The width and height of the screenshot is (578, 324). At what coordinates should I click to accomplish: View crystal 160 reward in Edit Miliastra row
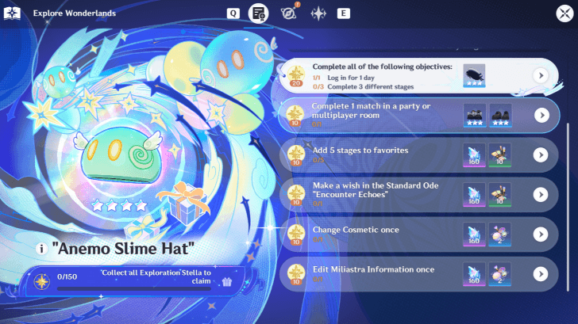click(x=474, y=274)
